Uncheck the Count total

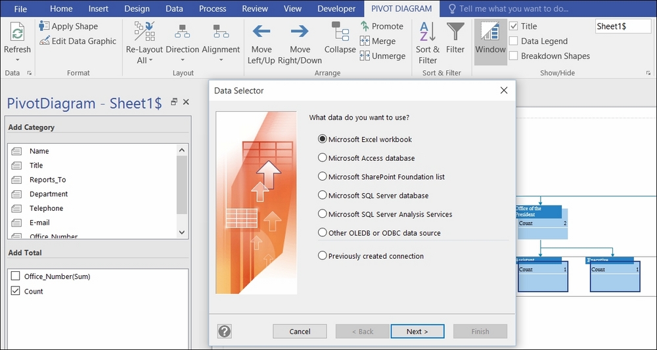[16, 291]
